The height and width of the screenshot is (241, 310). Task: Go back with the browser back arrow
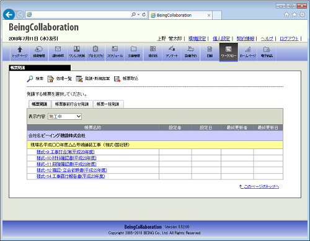pos(9,15)
